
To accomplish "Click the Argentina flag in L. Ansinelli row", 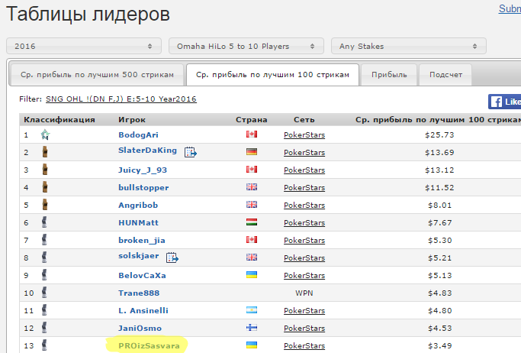I will [x=252, y=309].
